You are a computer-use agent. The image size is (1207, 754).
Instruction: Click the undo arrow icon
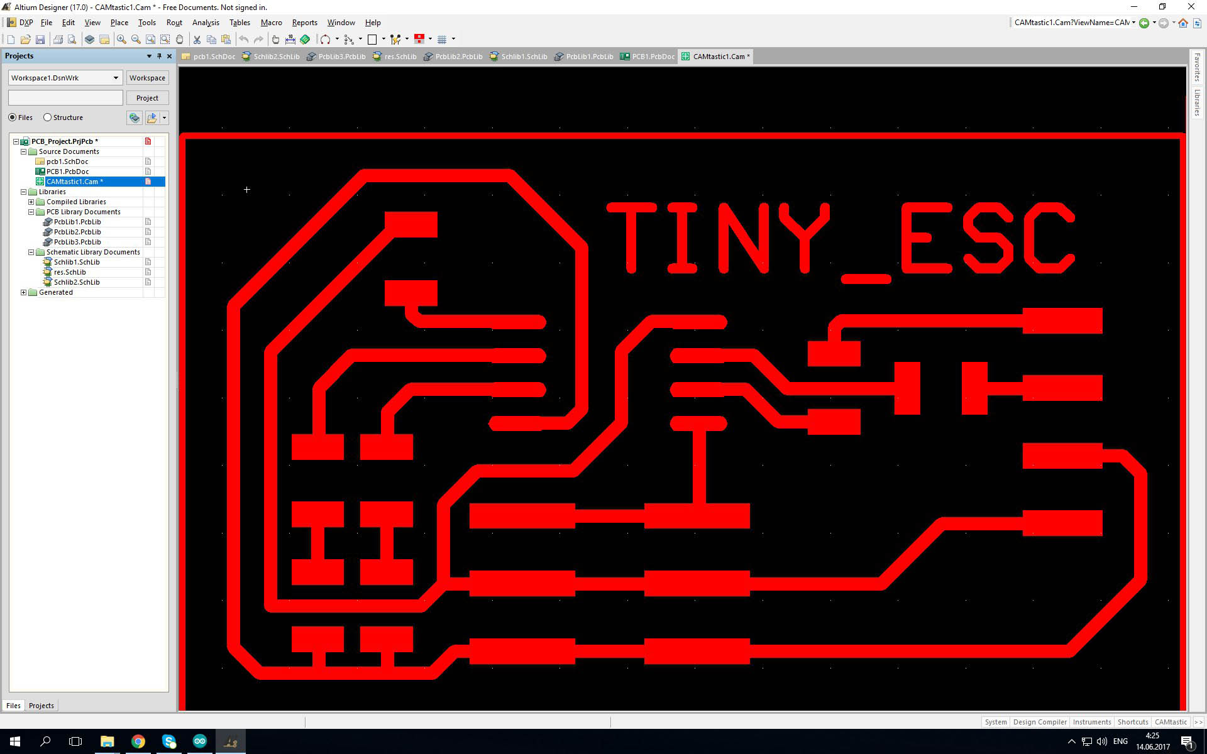click(244, 40)
